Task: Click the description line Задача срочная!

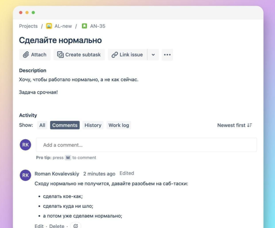Action: pyautogui.click(x=38, y=92)
